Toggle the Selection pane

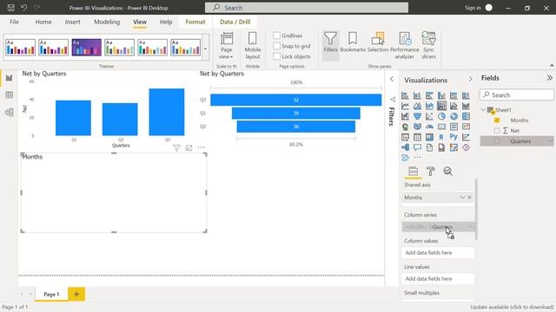click(378, 42)
